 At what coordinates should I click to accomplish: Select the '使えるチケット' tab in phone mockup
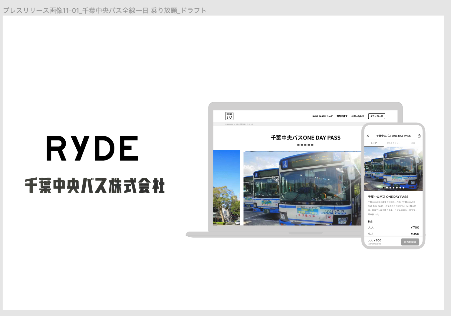[393, 143]
